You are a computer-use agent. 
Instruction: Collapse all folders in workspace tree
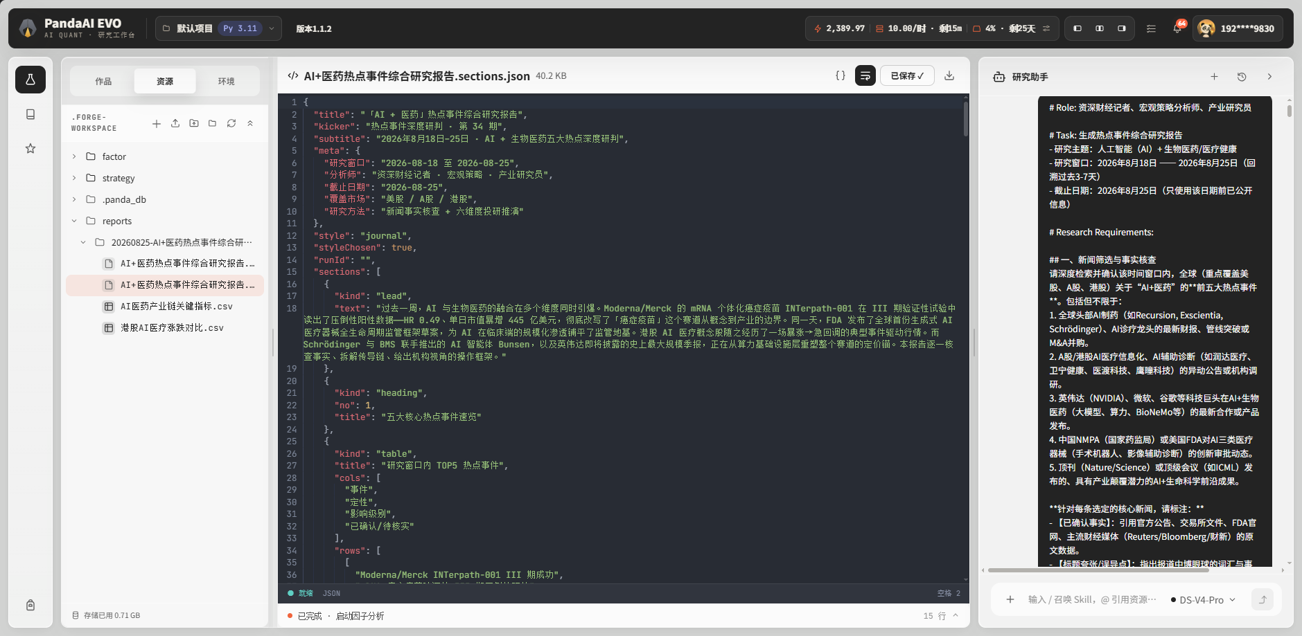(250, 123)
